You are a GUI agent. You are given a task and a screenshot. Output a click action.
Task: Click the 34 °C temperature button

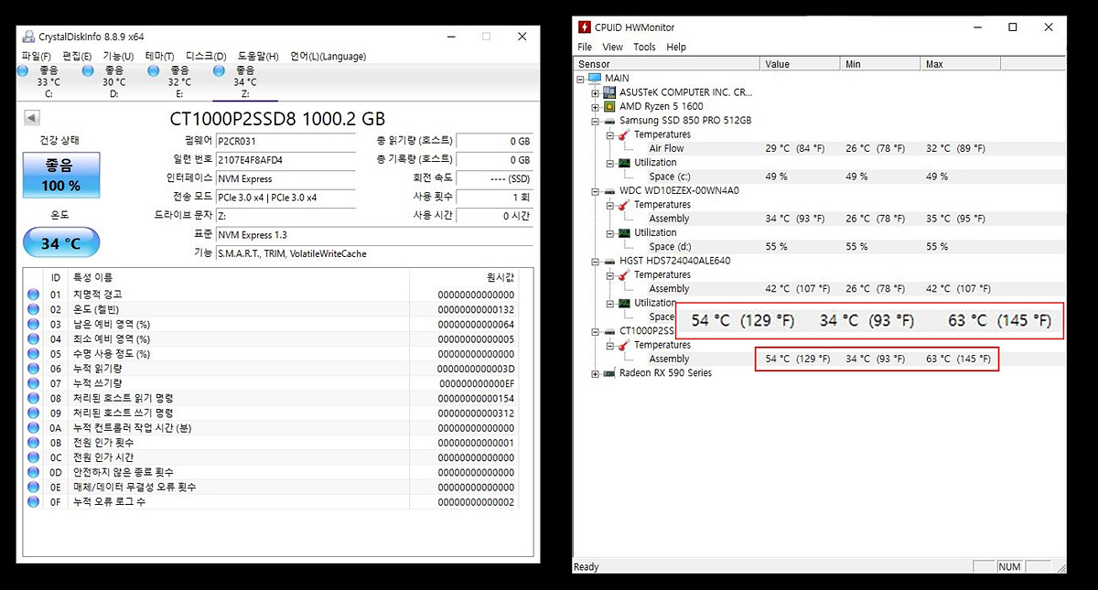coord(61,243)
